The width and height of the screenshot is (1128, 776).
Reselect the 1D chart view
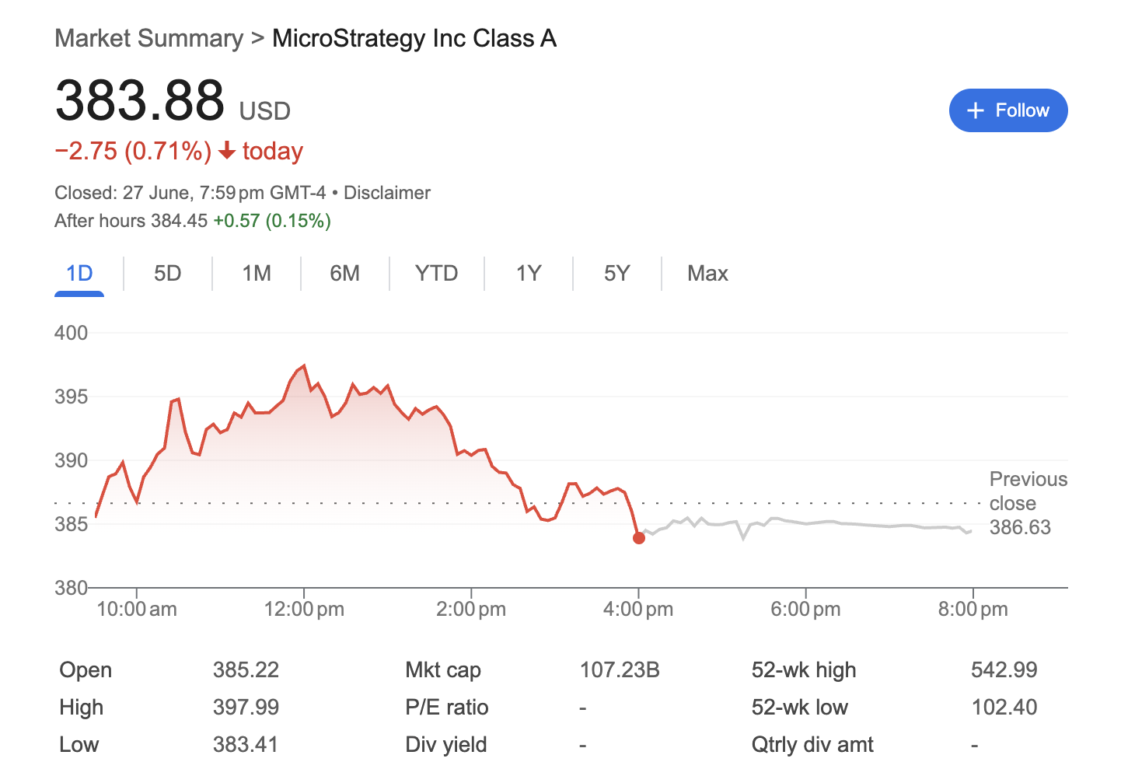point(79,273)
